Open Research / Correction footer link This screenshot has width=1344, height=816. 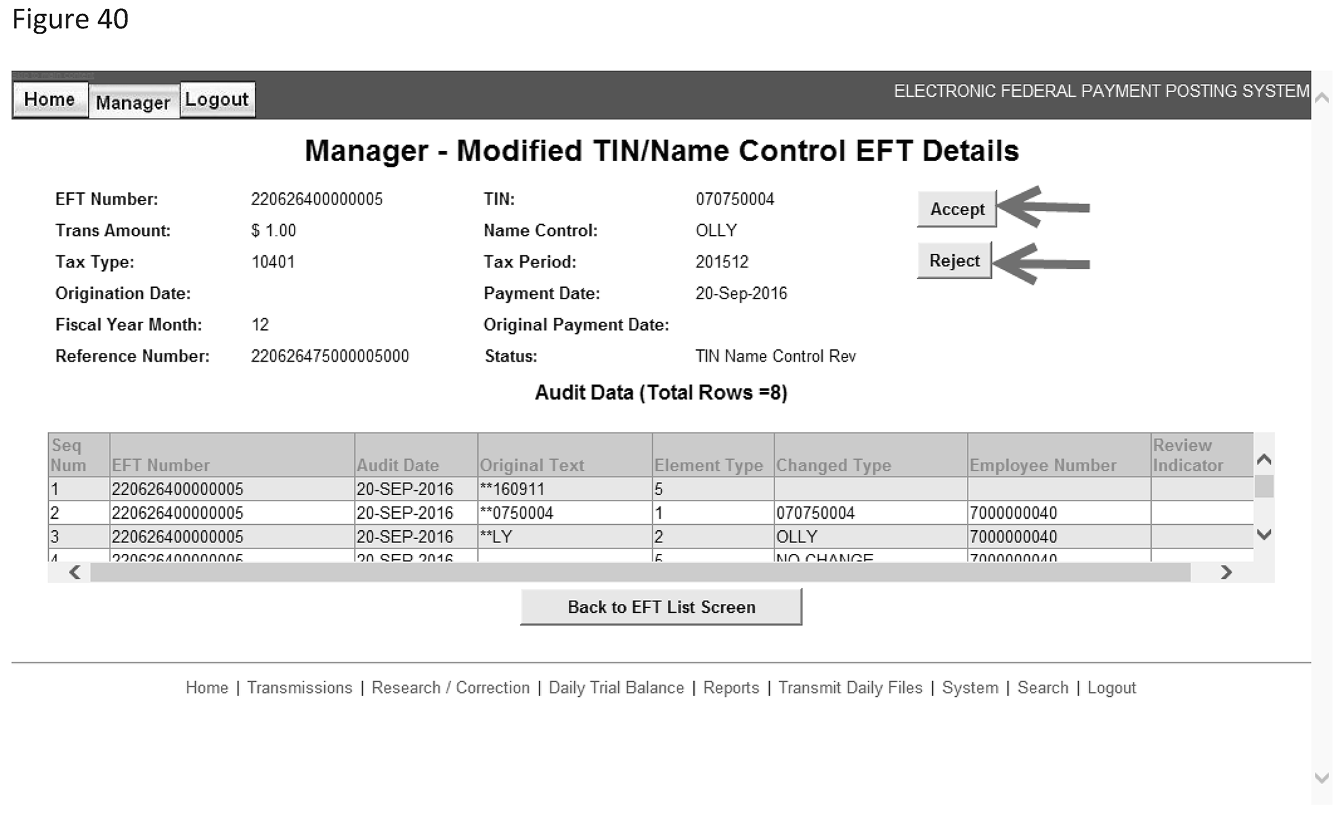450,688
